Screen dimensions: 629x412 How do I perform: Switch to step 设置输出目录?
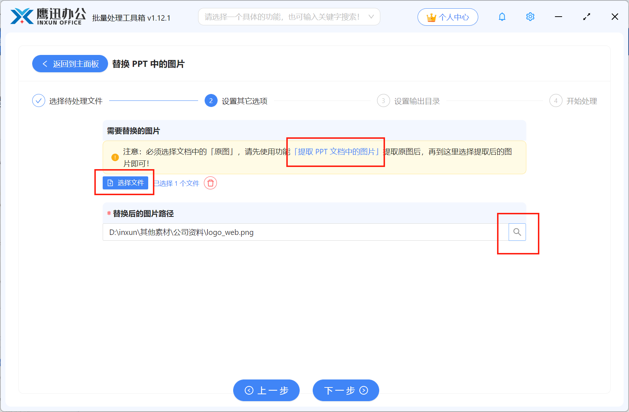[x=408, y=101]
